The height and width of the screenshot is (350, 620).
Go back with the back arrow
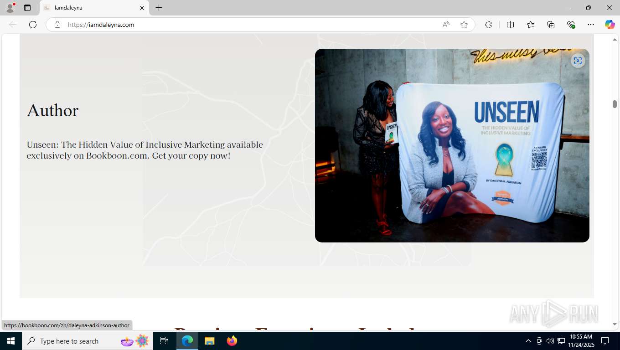pos(13,25)
